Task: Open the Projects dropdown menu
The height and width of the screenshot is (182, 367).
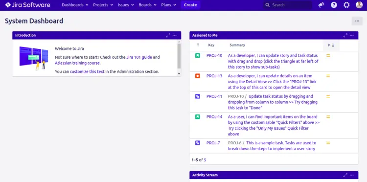Action: [x=103, y=5]
